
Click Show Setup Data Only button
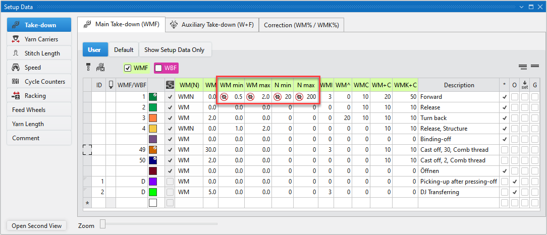(175, 50)
